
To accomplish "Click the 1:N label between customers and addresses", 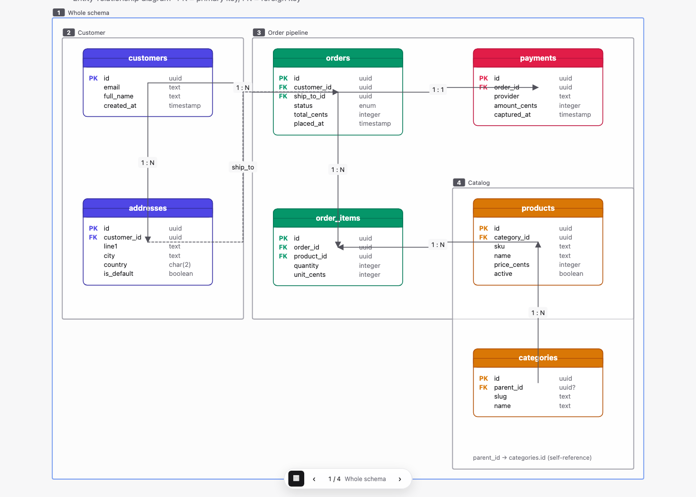I will point(148,163).
